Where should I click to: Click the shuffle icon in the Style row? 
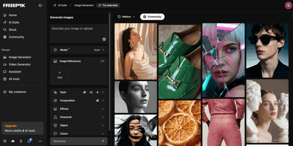[x=91, y=92]
